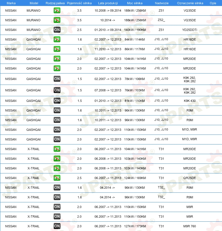Click NISSAN in the QR25DE row
222x231 pixels.
pos(11,178)
